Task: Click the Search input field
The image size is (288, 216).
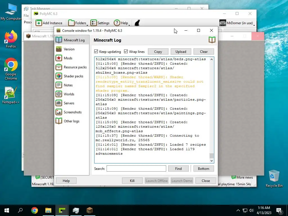Action: click(x=136, y=169)
